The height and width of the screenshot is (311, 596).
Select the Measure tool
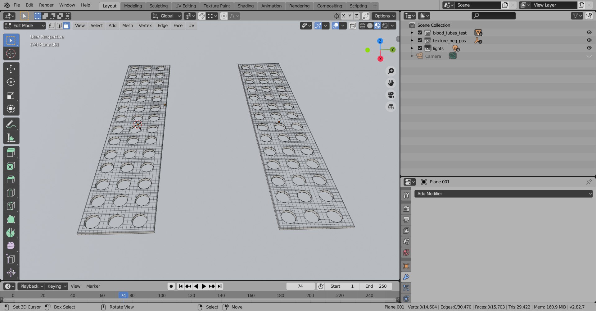[x=11, y=138]
